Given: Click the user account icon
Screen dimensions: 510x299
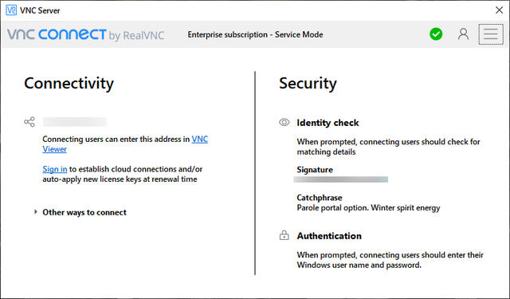Looking at the screenshot, I should pyautogui.click(x=463, y=33).
